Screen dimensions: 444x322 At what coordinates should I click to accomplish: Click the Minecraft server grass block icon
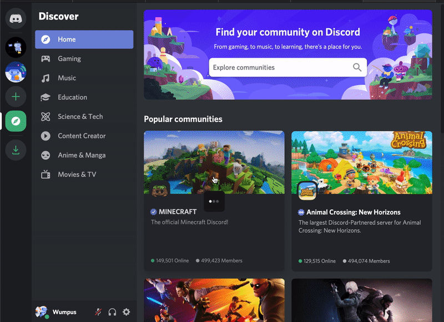click(160, 190)
